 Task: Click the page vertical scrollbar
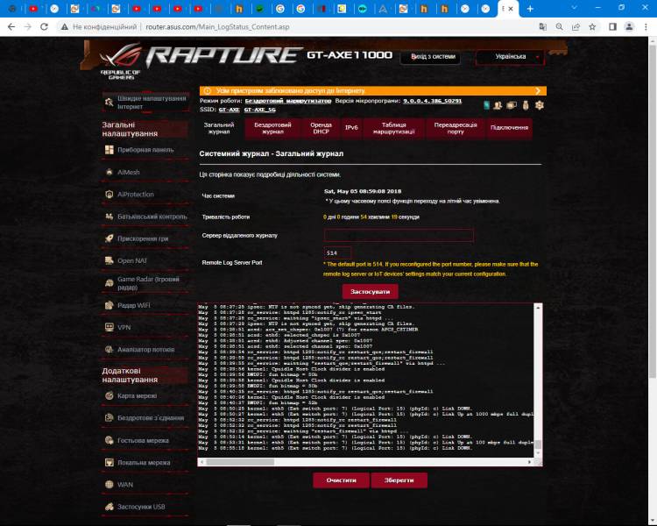[x=653, y=210]
